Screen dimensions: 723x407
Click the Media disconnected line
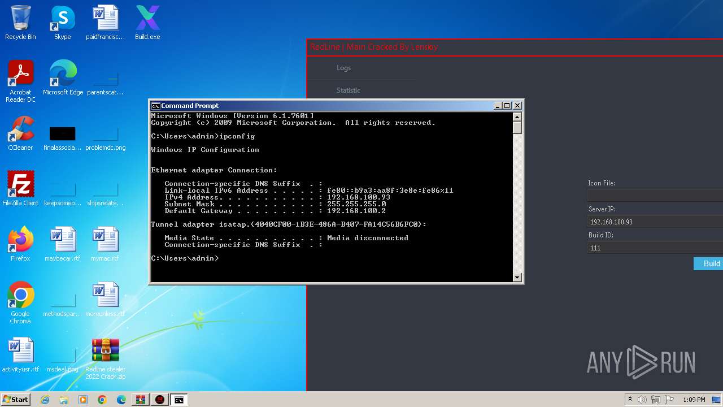coord(286,238)
